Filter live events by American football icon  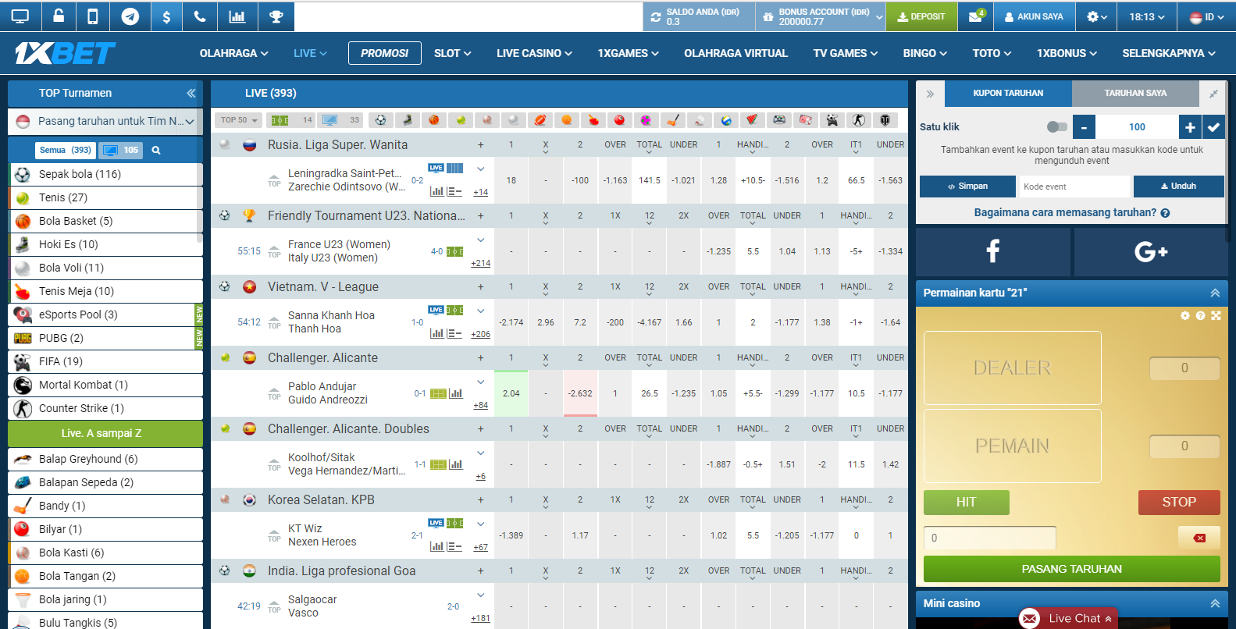click(540, 120)
